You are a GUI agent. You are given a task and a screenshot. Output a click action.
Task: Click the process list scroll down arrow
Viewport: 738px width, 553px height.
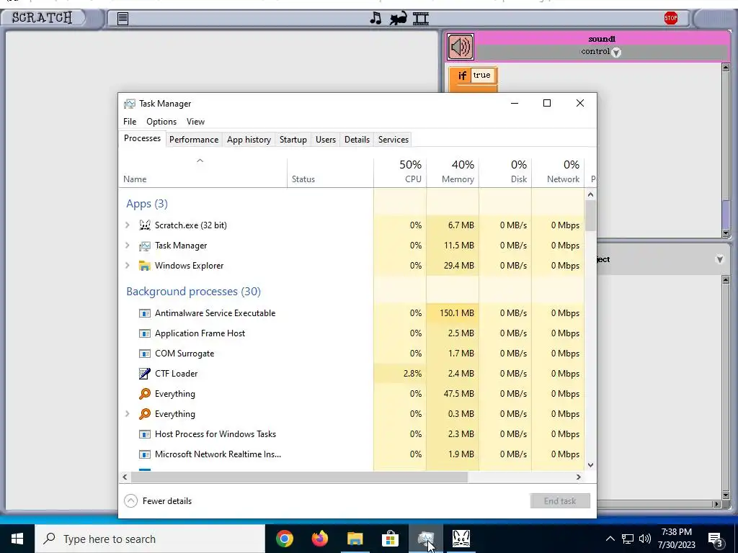point(590,465)
